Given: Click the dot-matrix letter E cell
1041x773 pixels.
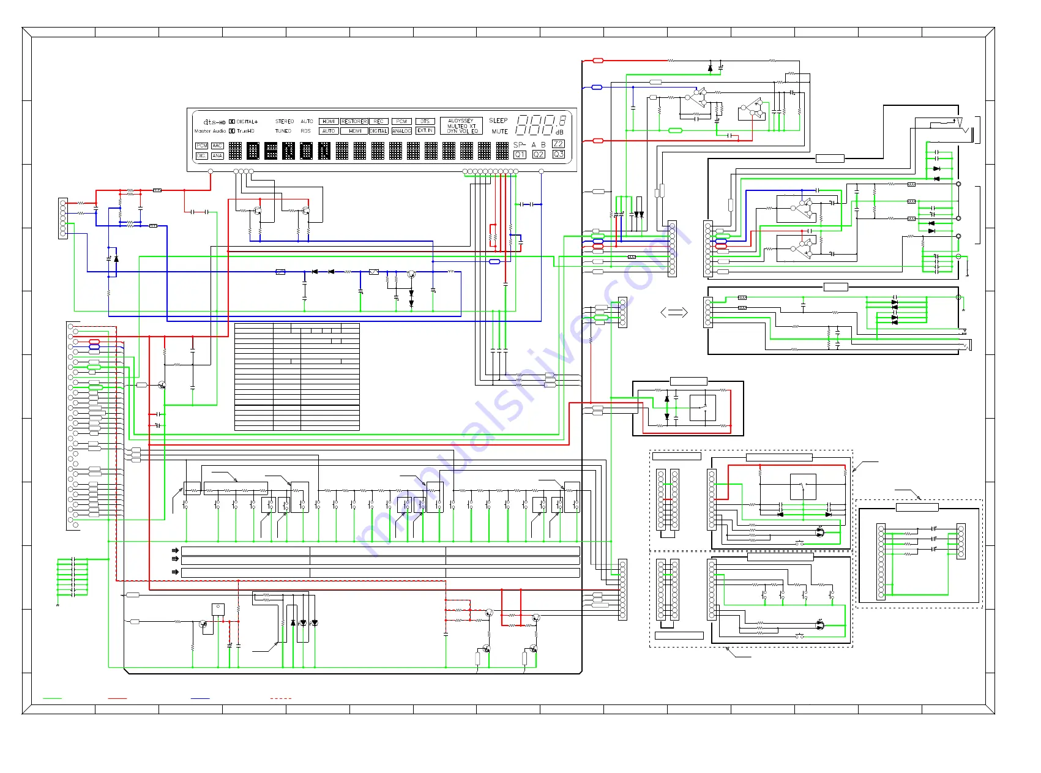Looking at the screenshot, I should 271,151.
